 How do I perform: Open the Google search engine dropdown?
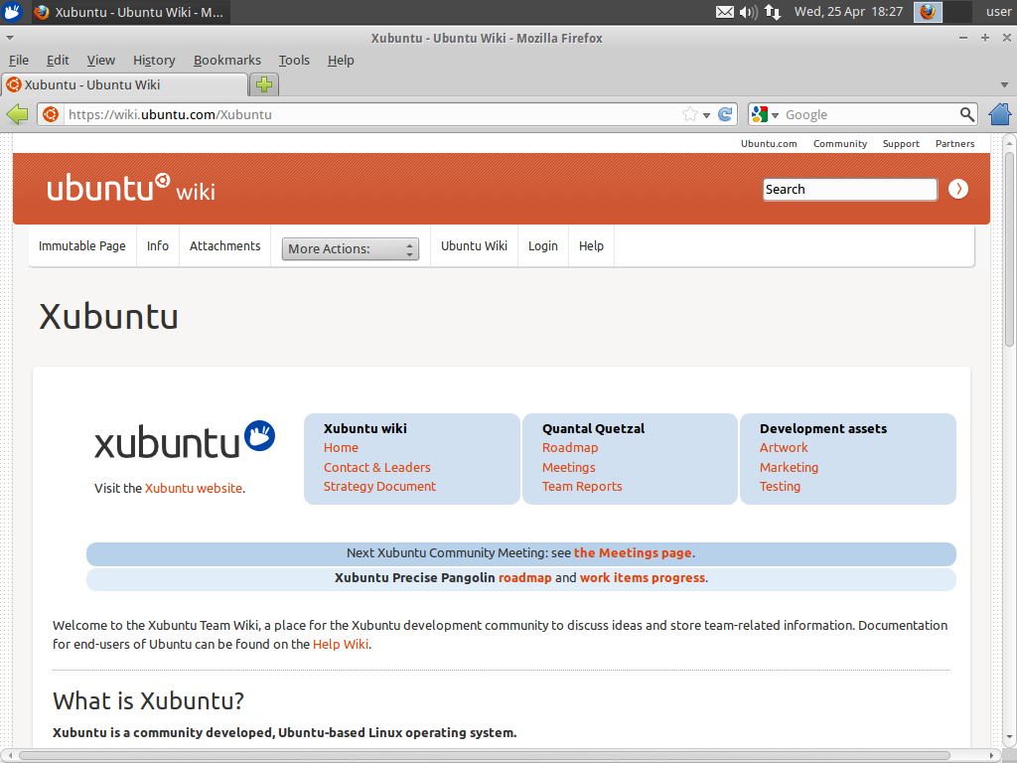765,114
